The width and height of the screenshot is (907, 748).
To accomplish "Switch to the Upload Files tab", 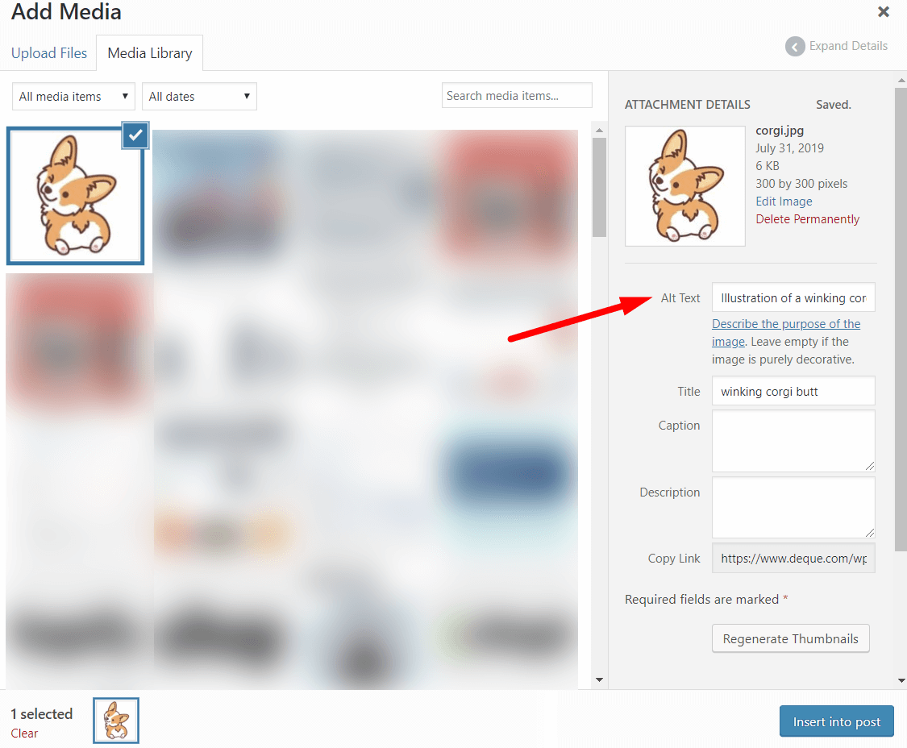I will [49, 53].
